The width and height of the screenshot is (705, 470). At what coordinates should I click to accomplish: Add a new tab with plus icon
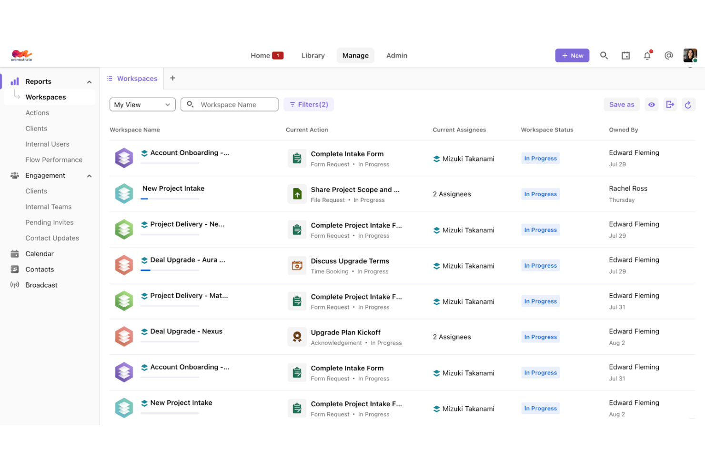click(172, 78)
